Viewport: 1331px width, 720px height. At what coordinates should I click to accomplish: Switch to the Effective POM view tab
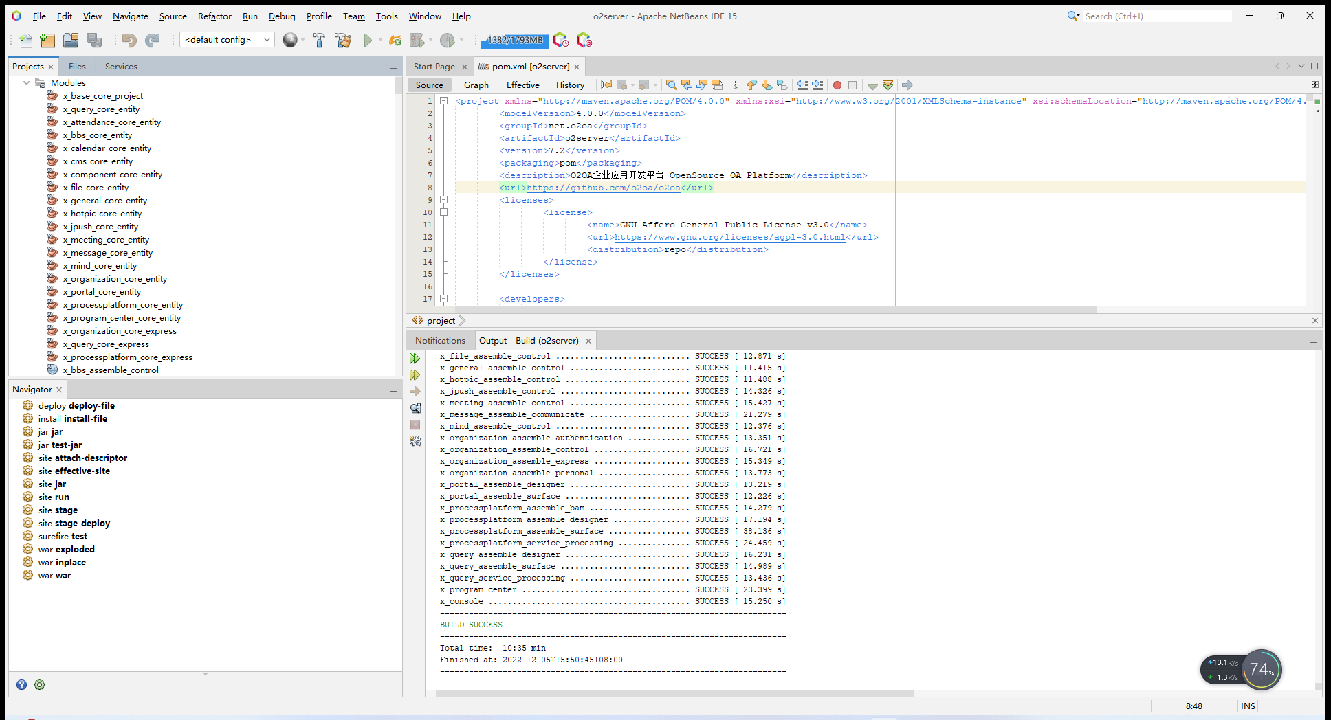click(x=522, y=85)
